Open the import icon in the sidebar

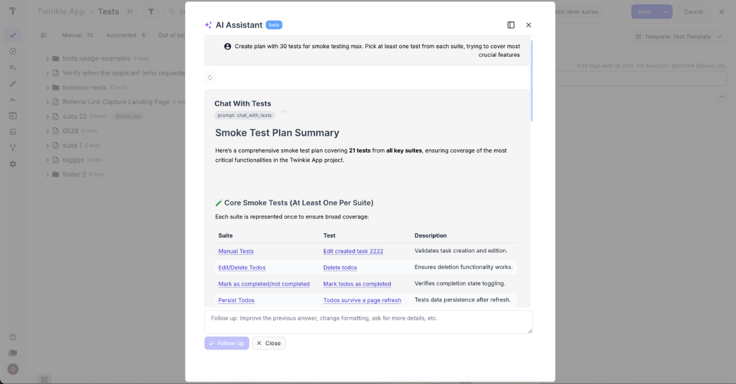(x=13, y=116)
